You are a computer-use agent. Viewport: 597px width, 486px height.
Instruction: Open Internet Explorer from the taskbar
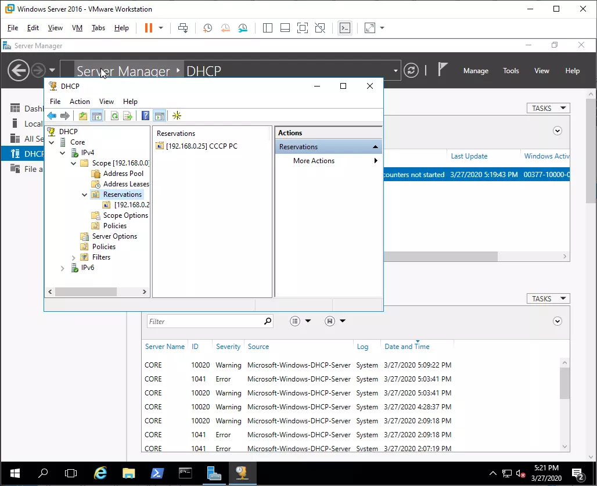point(100,473)
